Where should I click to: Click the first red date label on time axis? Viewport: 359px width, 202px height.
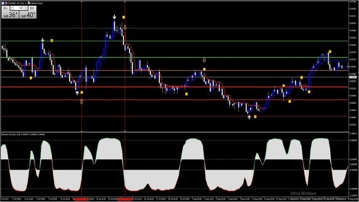[81, 199]
